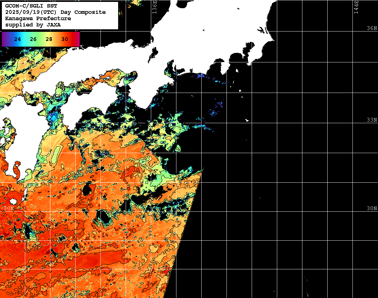Click the "144E" longitude label
The width and height of the screenshot is (378, 298).
tap(356, 7)
